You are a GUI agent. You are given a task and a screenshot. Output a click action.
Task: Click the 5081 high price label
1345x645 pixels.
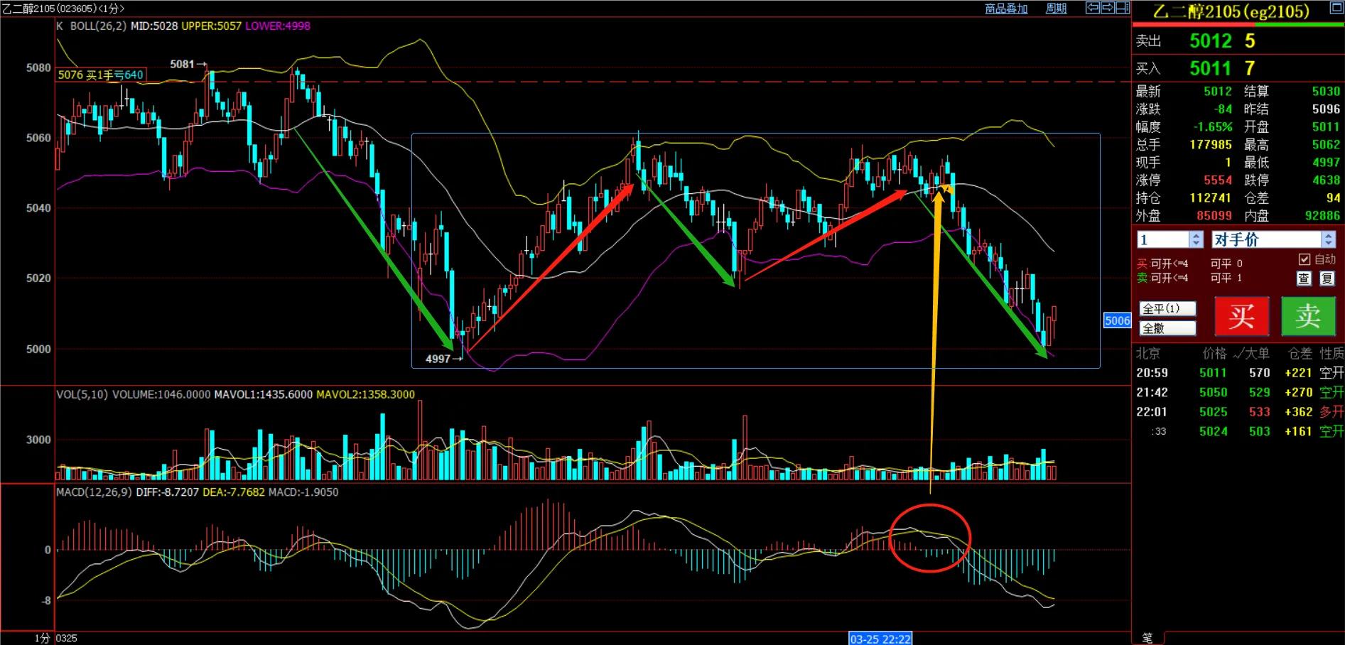[182, 65]
